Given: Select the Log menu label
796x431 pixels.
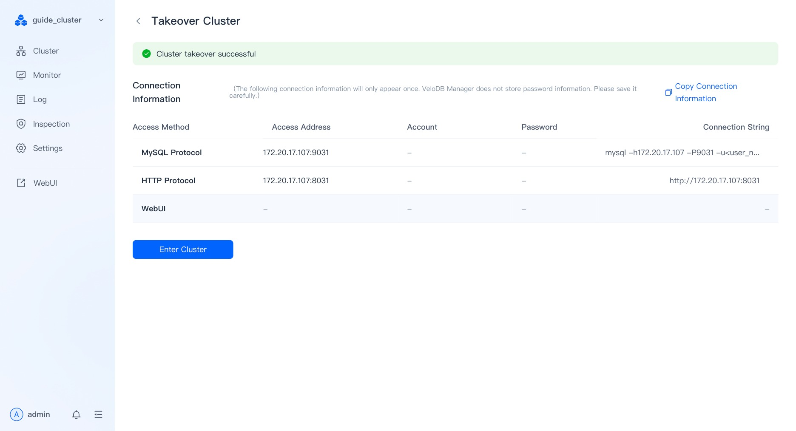Looking at the screenshot, I should pyautogui.click(x=40, y=99).
